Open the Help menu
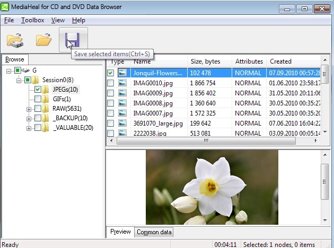The width and height of the screenshot is (334, 248). click(78, 20)
